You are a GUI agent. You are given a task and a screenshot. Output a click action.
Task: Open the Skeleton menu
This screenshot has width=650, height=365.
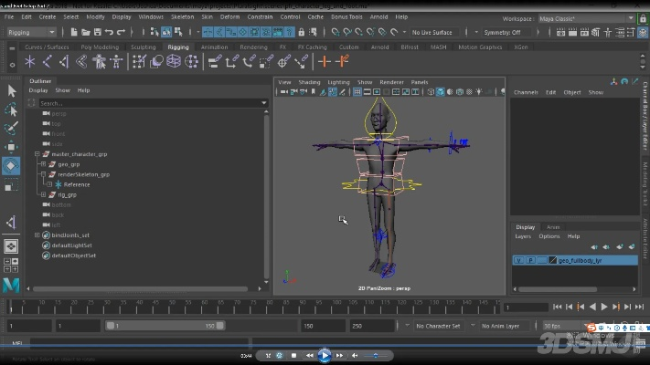182,16
